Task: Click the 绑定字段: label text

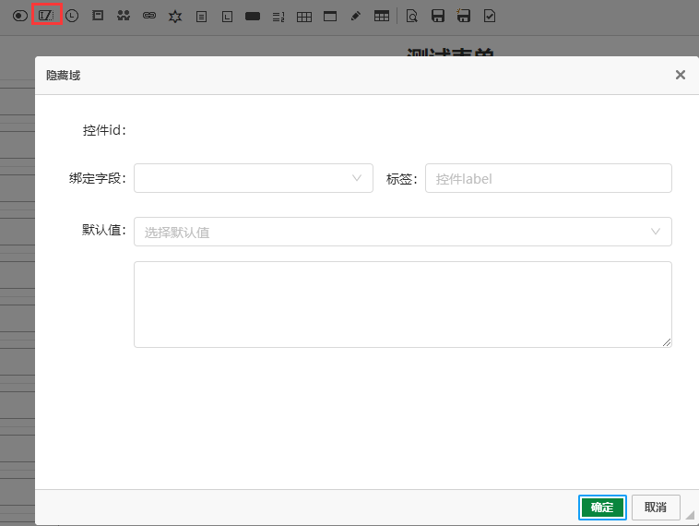Action: point(98,178)
